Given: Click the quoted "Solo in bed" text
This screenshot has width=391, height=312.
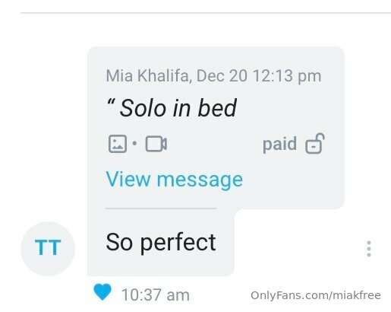Looking at the screenshot, I should [178, 108].
